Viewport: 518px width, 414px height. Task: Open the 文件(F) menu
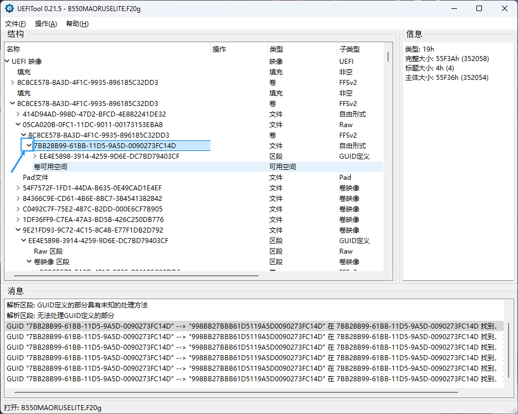[16, 24]
